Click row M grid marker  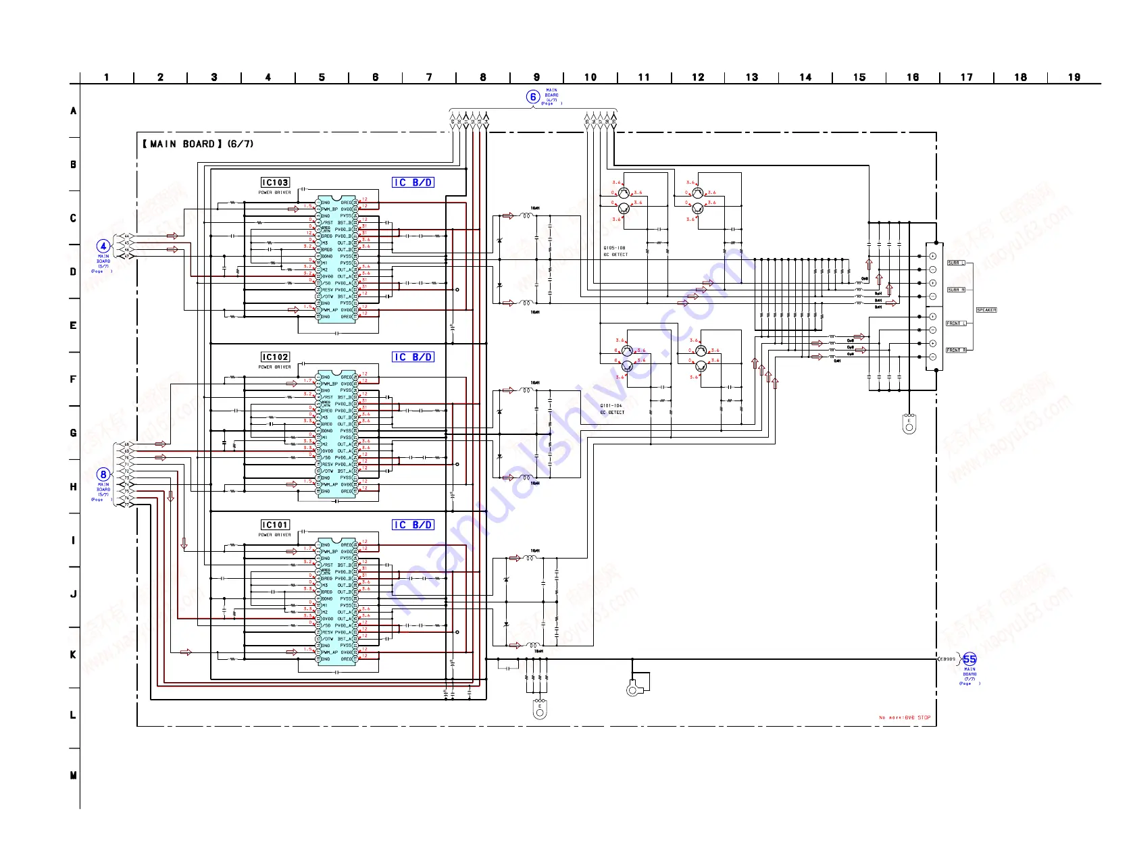74,775
